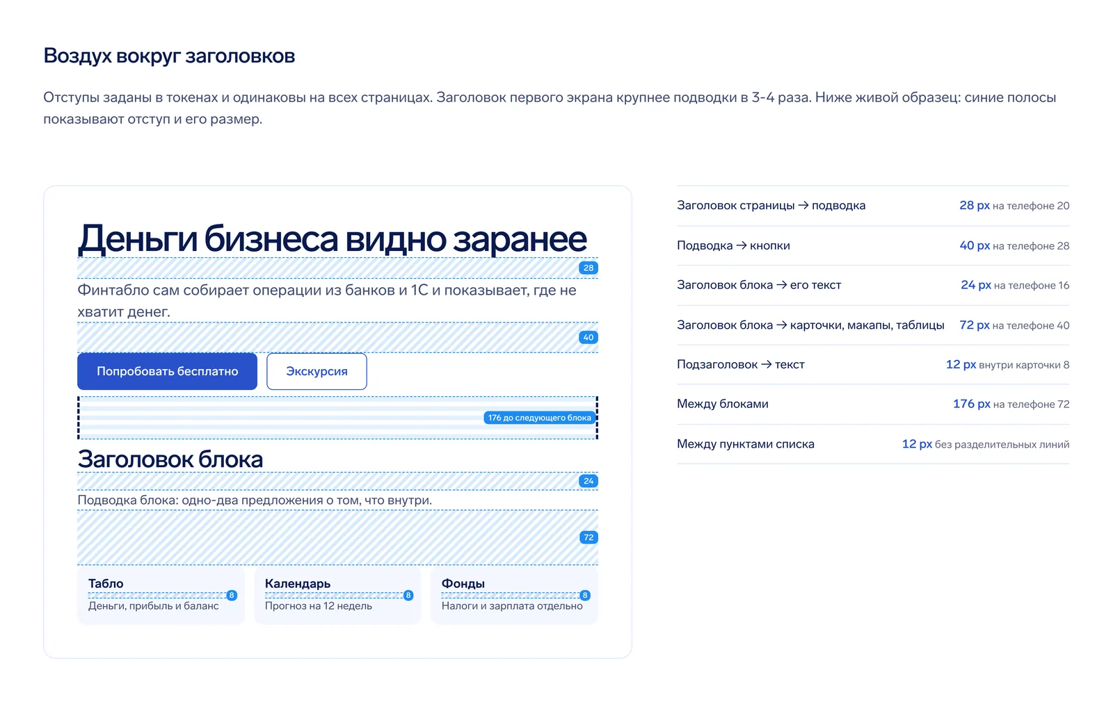
Task: Click the intro paragraph starting 'Отступы заданы в токенах'
Action: [x=550, y=108]
